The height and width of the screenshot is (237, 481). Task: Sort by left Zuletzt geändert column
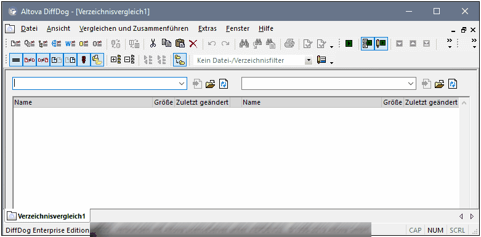tap(203, 102)
